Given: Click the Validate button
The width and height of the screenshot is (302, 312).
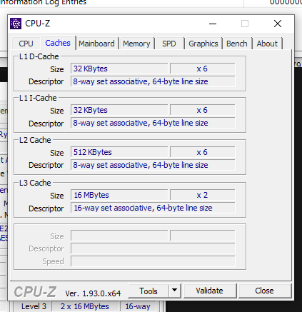Looking at the screenshot, I should tap(209, 291).
